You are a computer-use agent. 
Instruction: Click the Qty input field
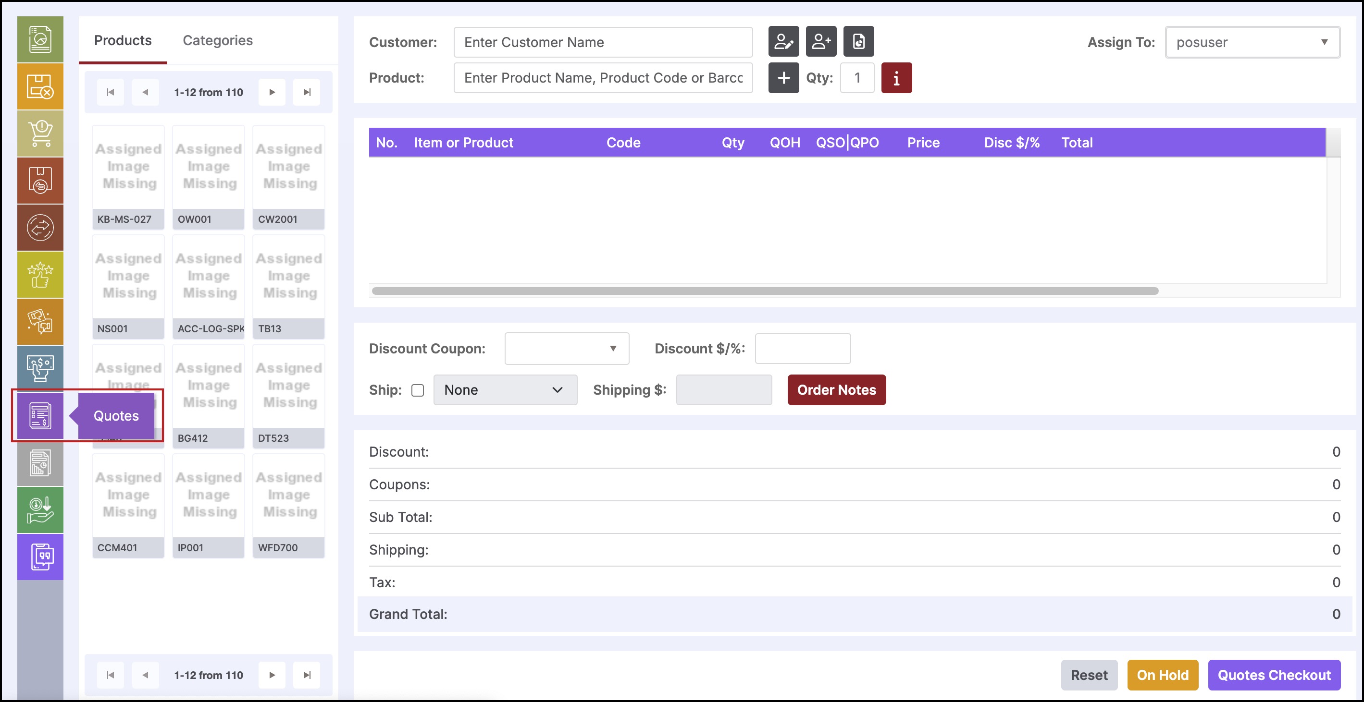[x=857, y=78]
